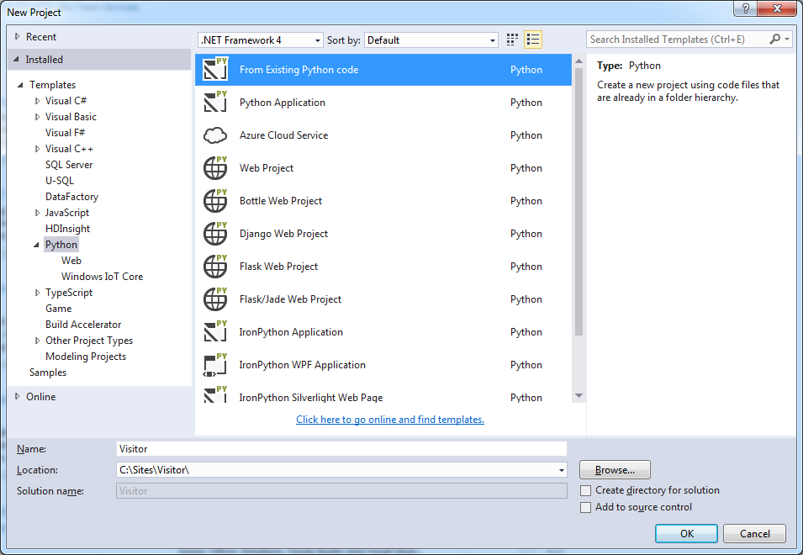Expand Other Project Types node

[37, 341]
